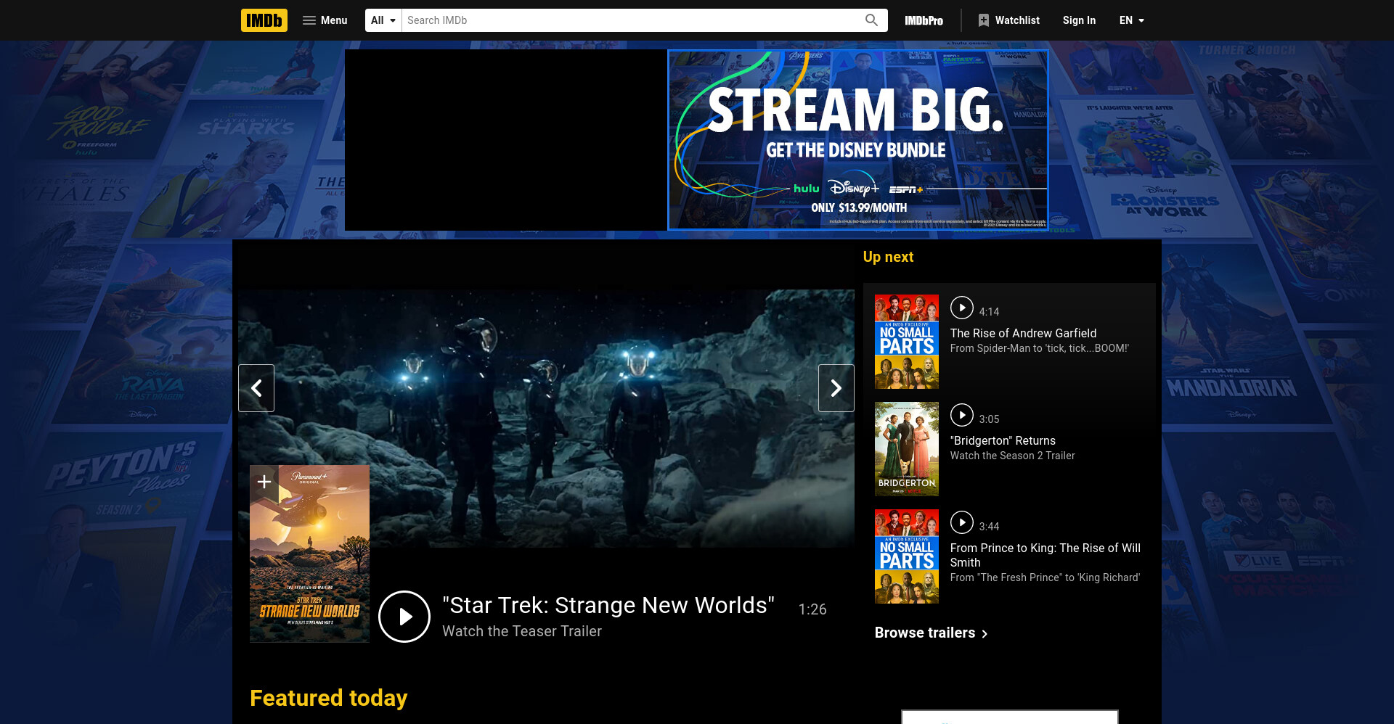The height and width of the screenshot is (724, 1394).
Task: Open No Small Parts thumbnail for Andrew Garfield
Action: (x=907, y=342)
